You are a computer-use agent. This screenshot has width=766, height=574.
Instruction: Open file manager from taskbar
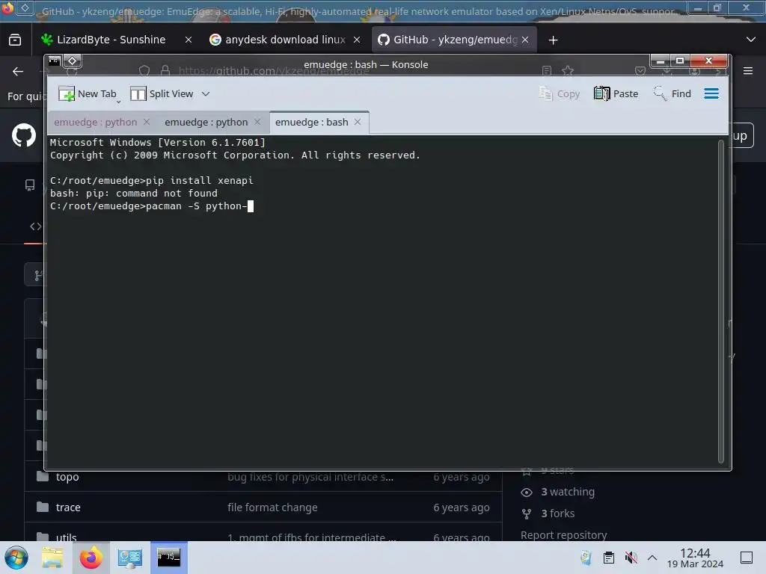tap(52, 558)
